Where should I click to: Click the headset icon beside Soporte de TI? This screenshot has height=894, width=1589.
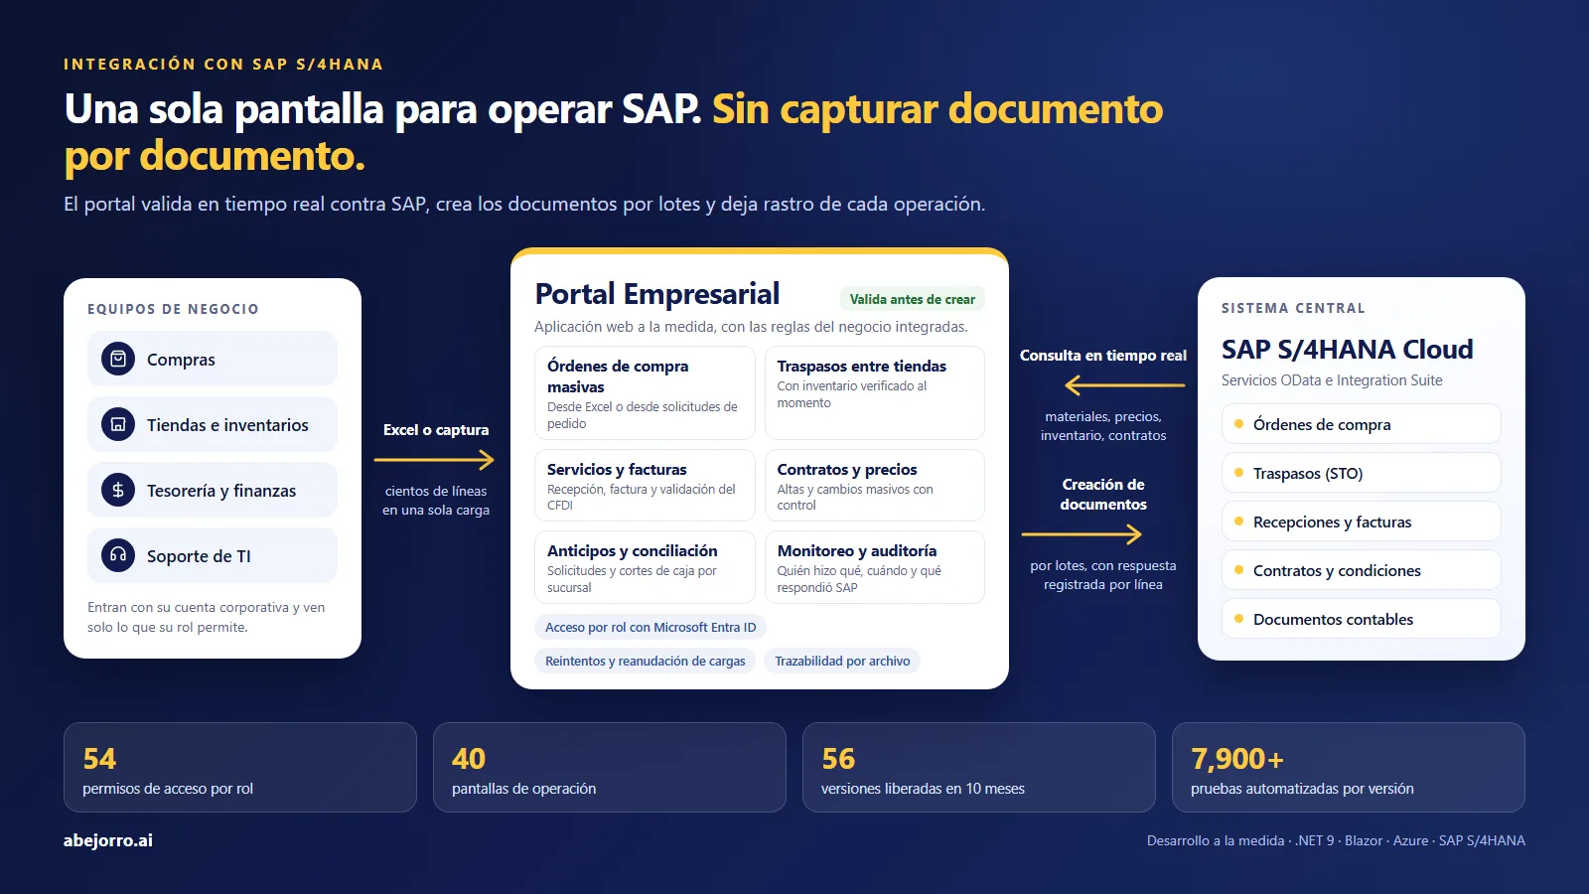coord(118,555)
